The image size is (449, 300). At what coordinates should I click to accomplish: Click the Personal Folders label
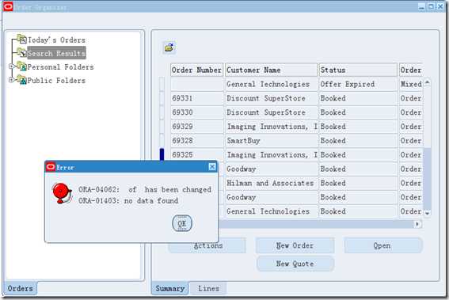(60, 67)
